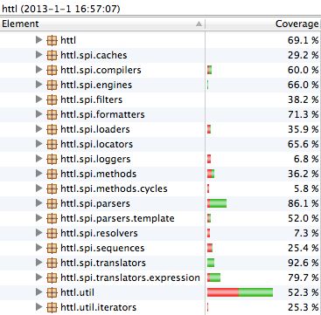This screenshot has height=315, width=321.
Task: Click the httl.spi.sequences package icon
Action: pos(52,248)
